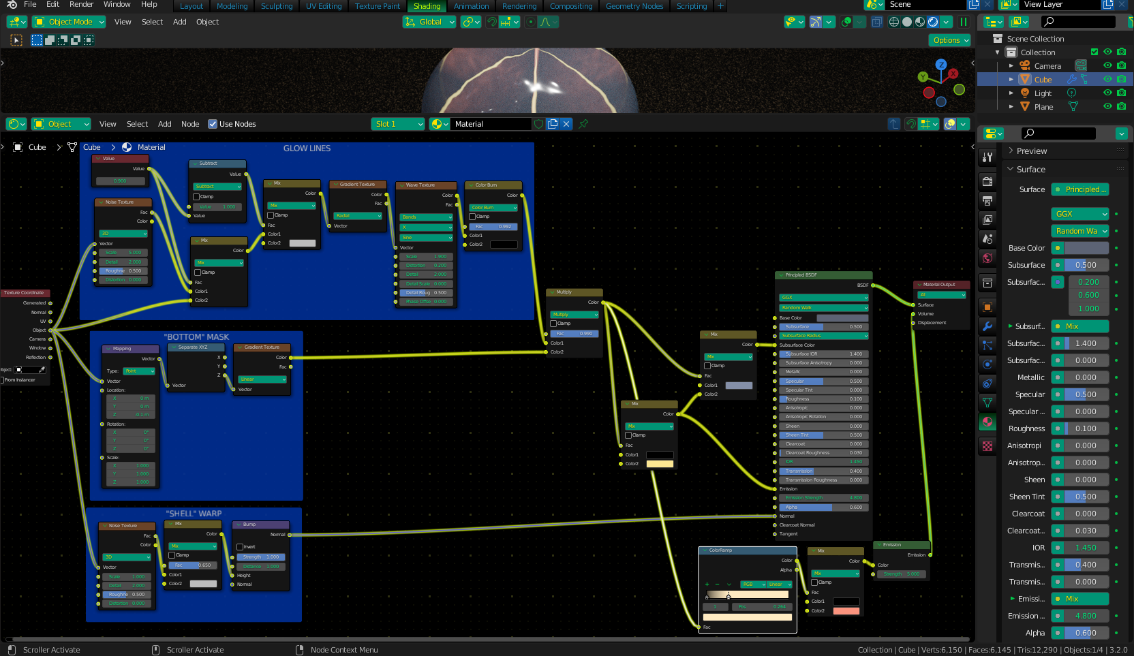Create new material copy icon
The height and width of the screenshot is (656, 1134).
[553, 124]
